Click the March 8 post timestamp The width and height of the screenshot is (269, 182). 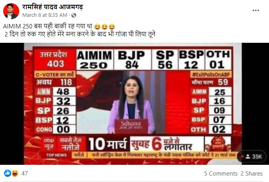point(45,15)
